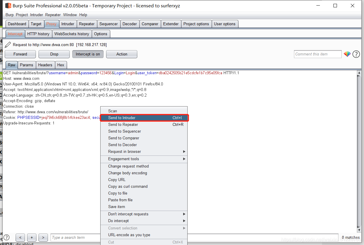The image size is (364, 245).
Task: Choose Copy to file
Action: pyautogui.click(x=144, y=193)
